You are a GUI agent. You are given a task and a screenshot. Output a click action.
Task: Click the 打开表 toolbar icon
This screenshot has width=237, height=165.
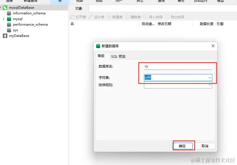(73, 17)
